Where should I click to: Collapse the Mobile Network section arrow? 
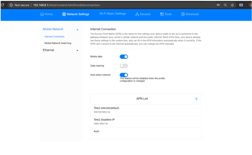click(77, 30)
